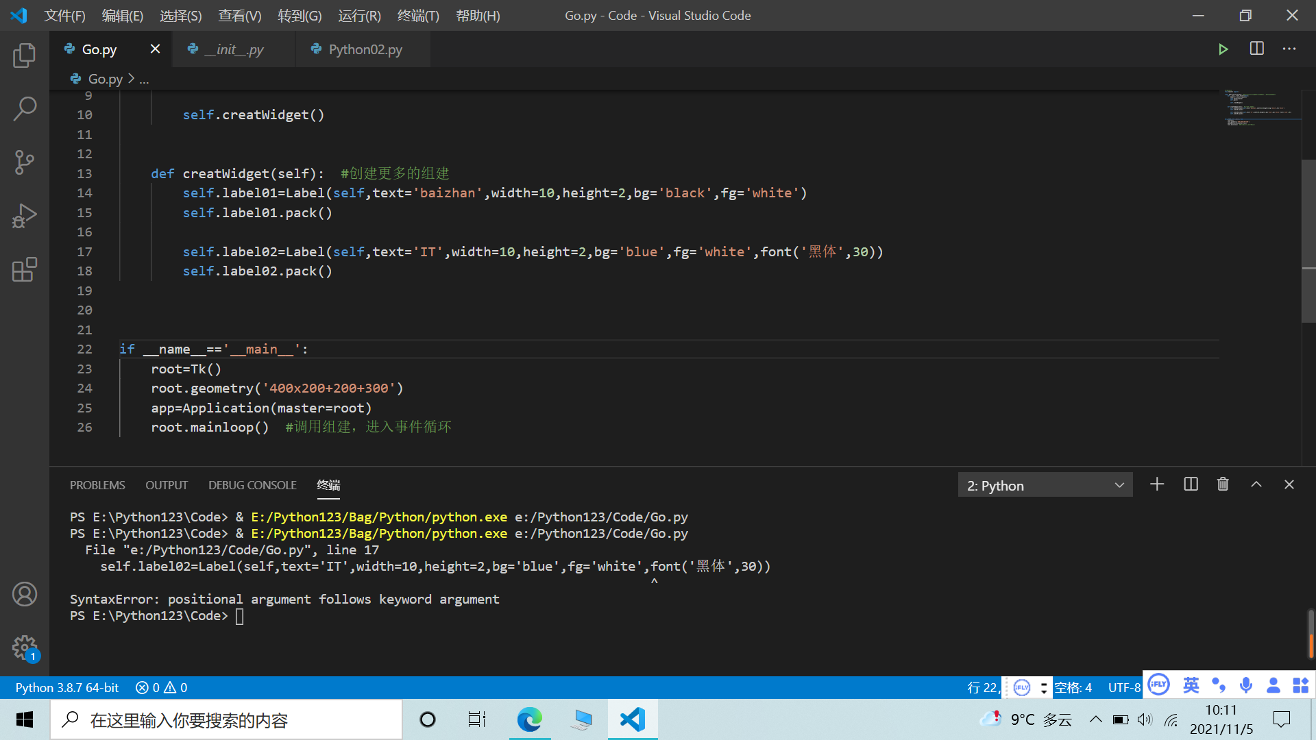Viewport: 1316px width, 740px height.
Task: Close the terminal panel
Action: coord(1289,484)
